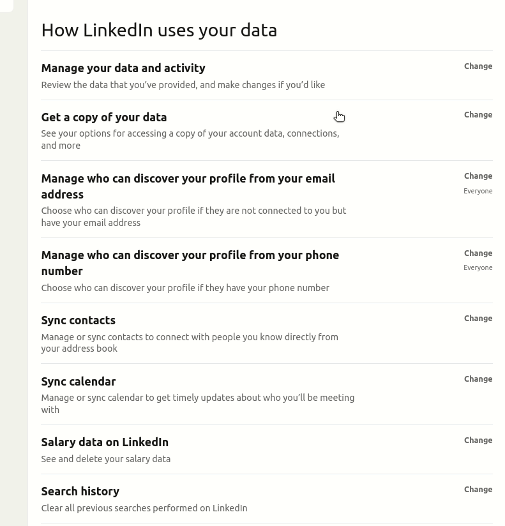This screenshot has height=526, width=505.
Task: Select the Search history setting title
Action: (80, 492)
